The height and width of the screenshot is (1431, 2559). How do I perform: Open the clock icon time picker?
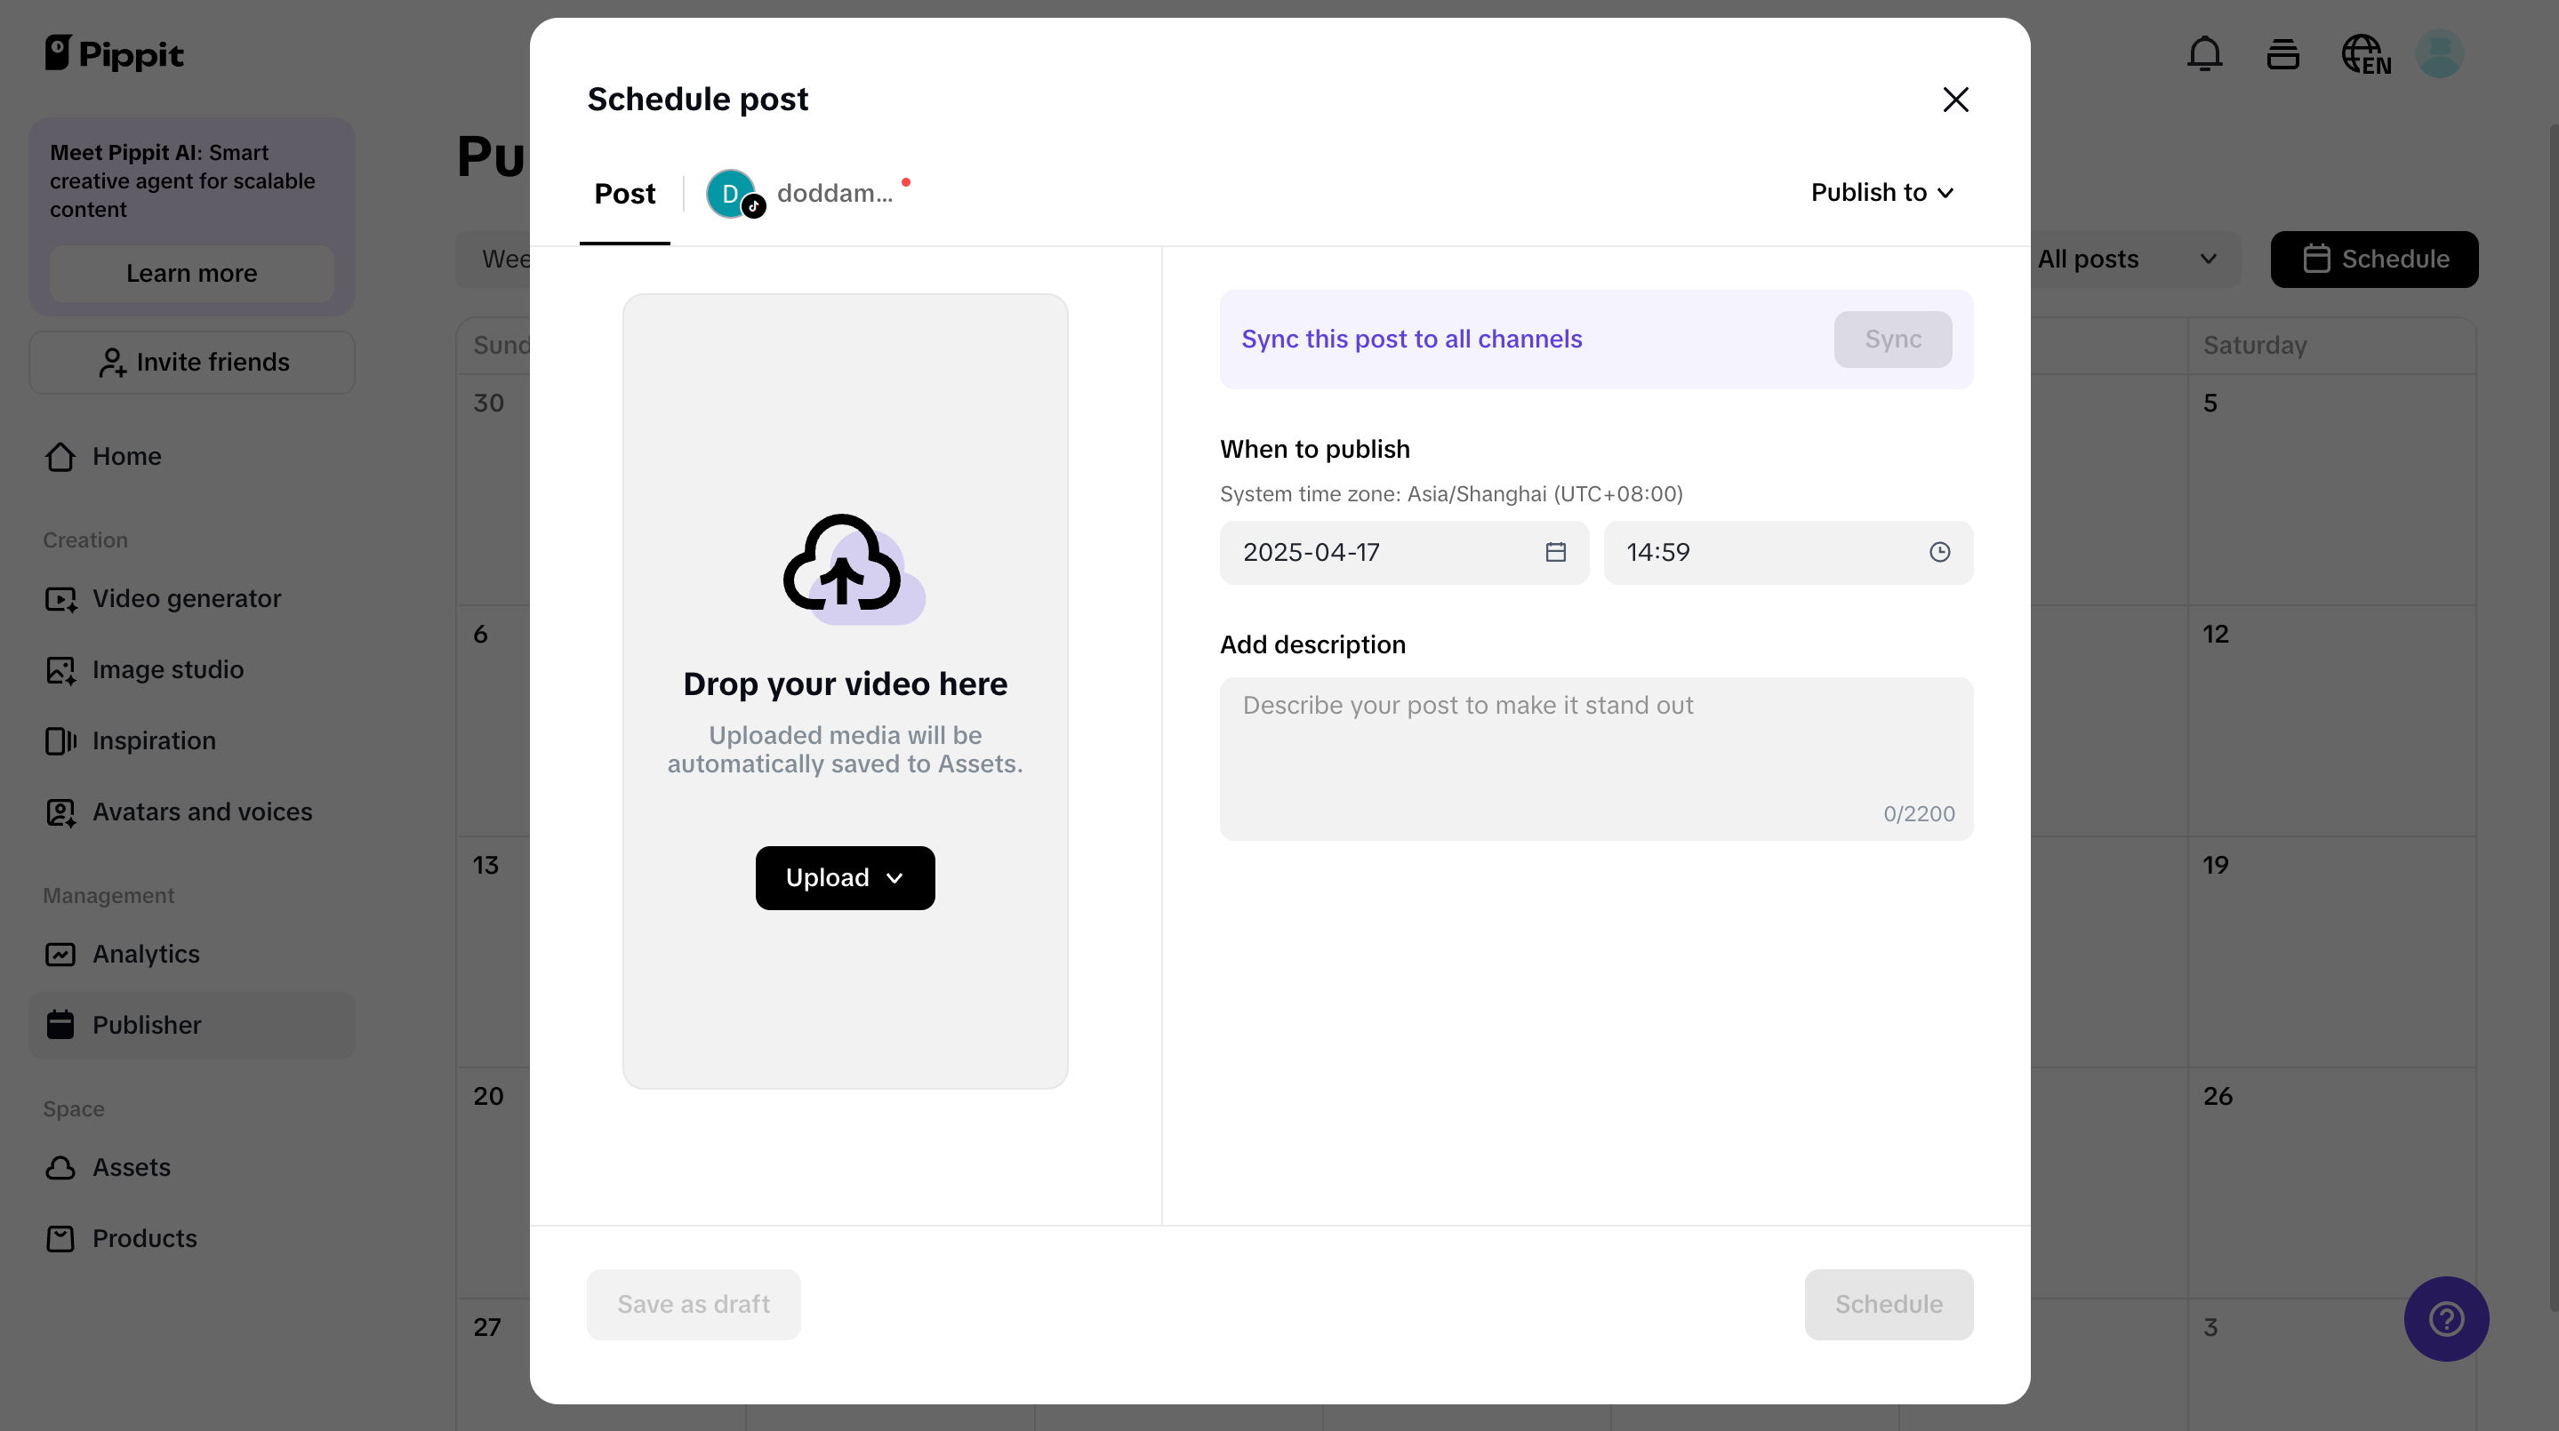(1938, 552)
